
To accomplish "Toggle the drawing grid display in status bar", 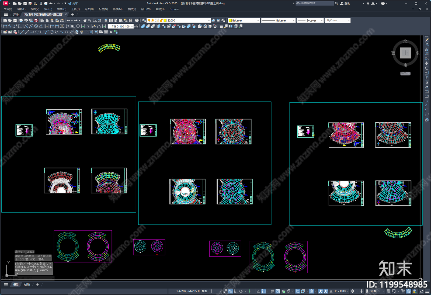I will [x=211, y=291].
